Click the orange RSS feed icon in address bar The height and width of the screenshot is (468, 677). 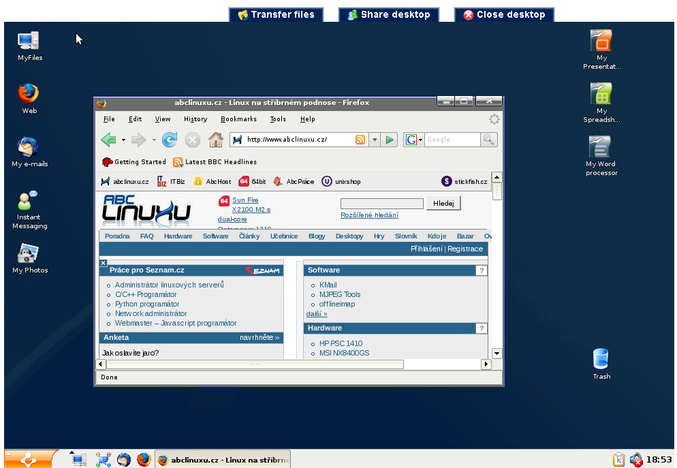pos(360,140)
